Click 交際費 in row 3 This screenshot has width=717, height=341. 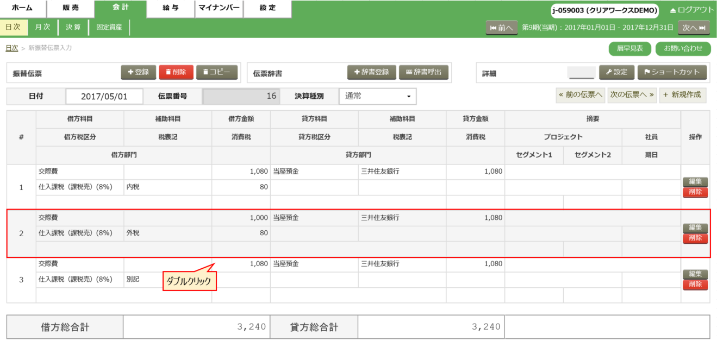(x=48, y=264)
